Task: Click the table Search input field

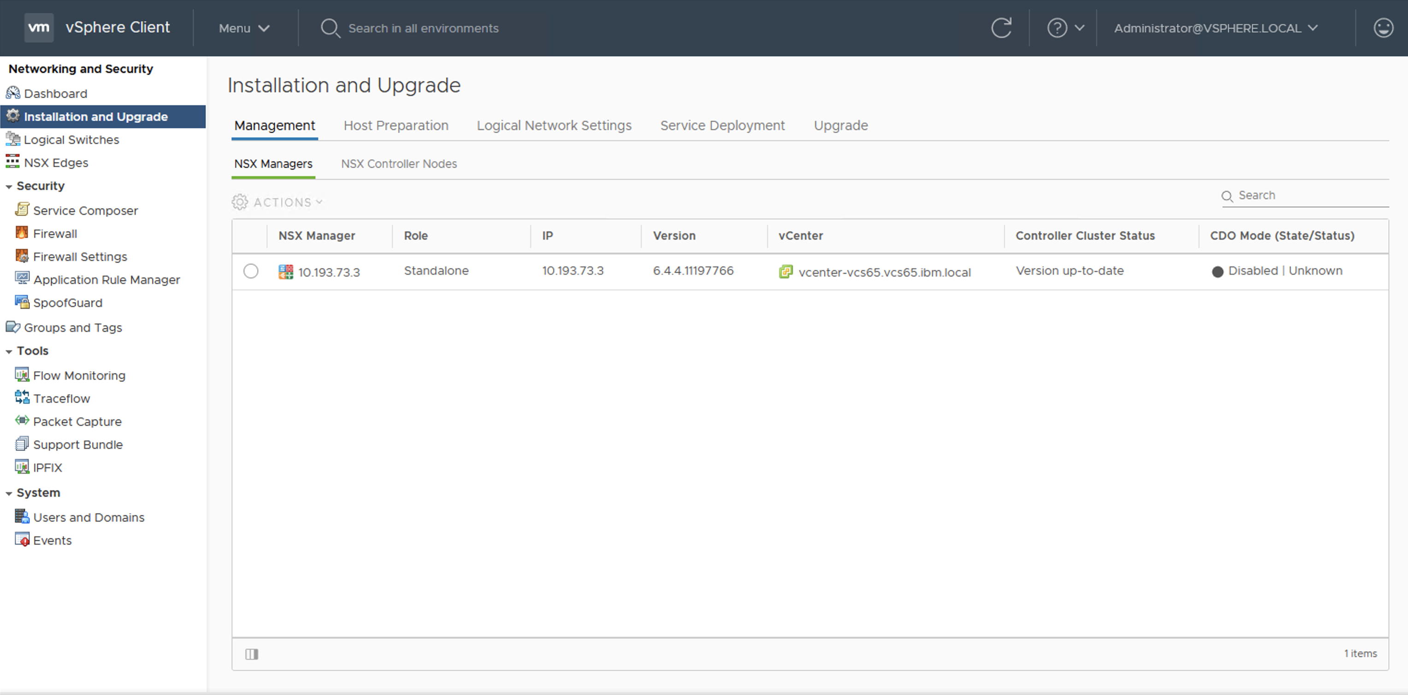Action: click(x=1311, y=195)
